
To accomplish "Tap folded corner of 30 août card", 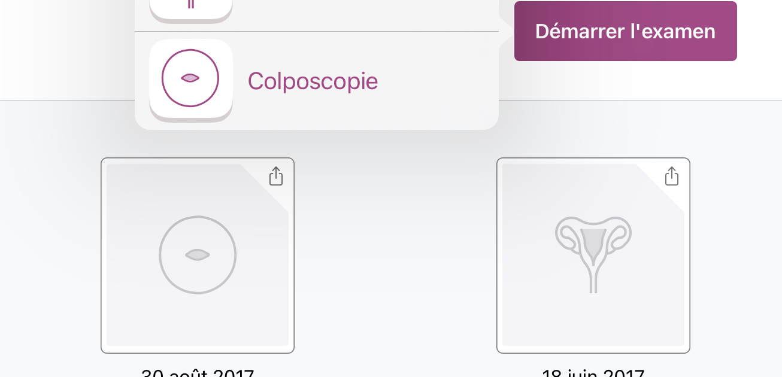I will tap(266, 187).
